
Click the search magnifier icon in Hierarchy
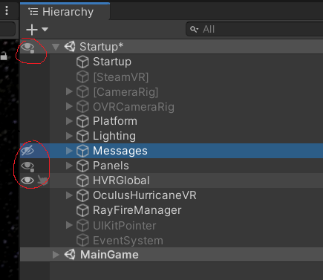(194, 30)
